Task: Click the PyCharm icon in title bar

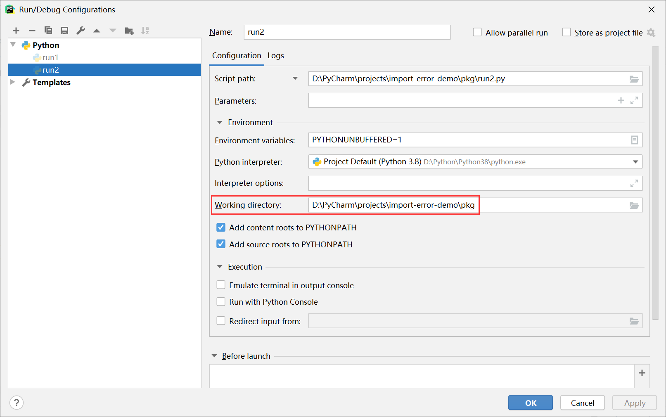Action: coord(9,9)
